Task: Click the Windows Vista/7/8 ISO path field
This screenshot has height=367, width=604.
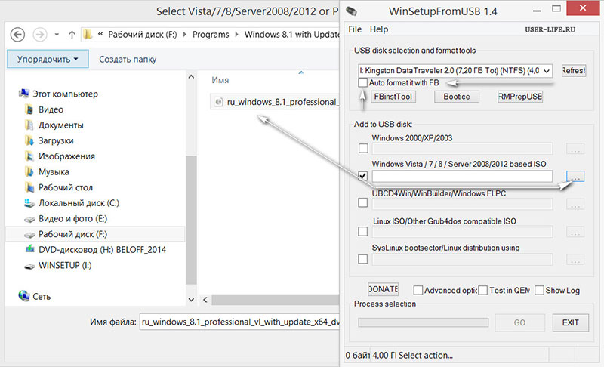Action: click(x=462, y=176)
